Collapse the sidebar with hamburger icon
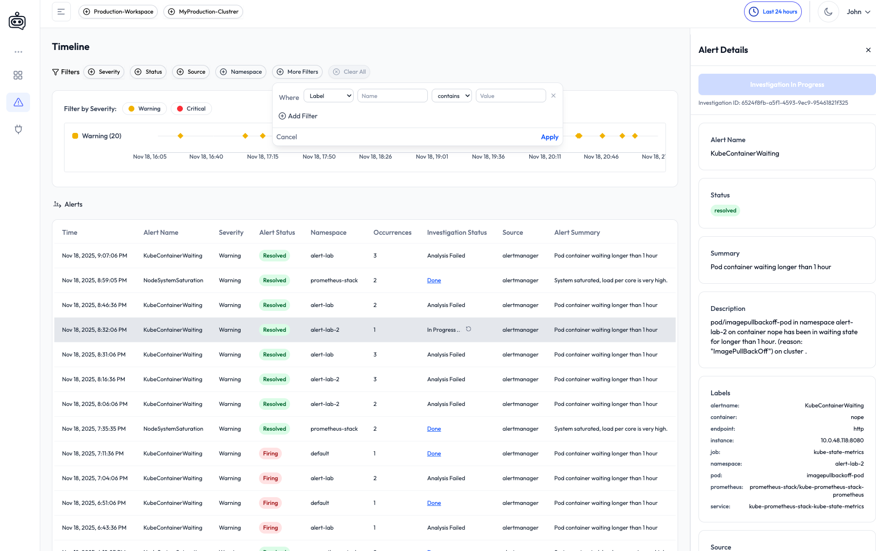 (61, 12)
